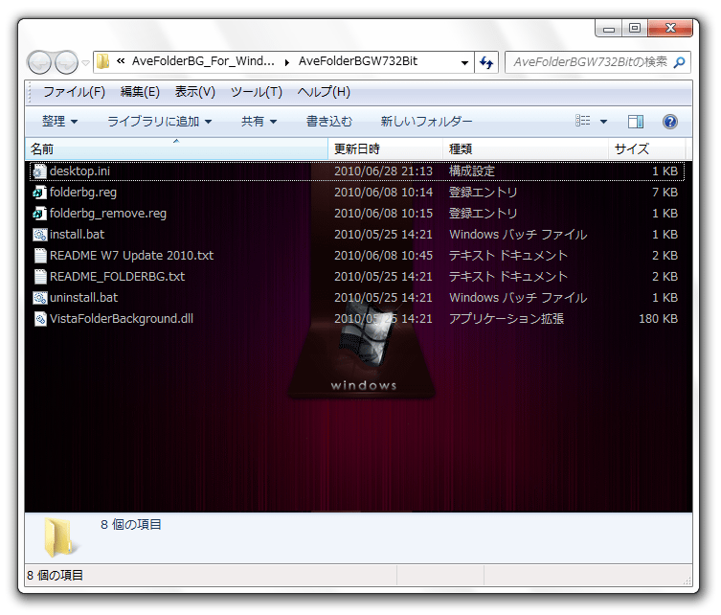This screenshot has height=615, width=721.
Task: Select the folderbg_remove.reg file name
Action: click(x=108, y=214)
